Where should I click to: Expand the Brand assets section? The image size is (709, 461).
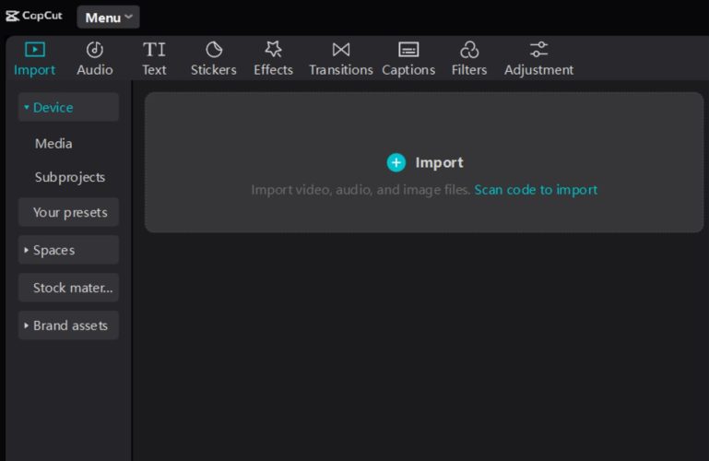tap(68, 325)
